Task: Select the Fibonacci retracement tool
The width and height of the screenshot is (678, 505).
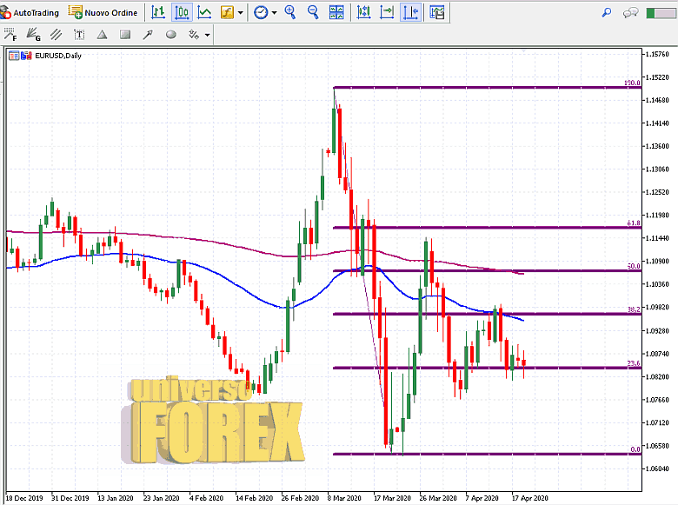Action: (x=11, y=35)
